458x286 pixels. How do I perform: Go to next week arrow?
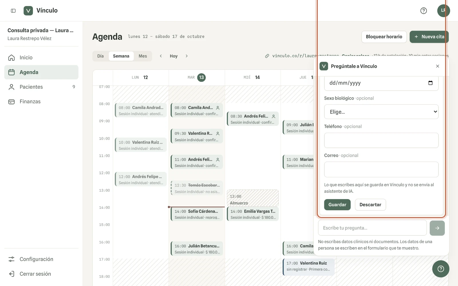[187, 56]
